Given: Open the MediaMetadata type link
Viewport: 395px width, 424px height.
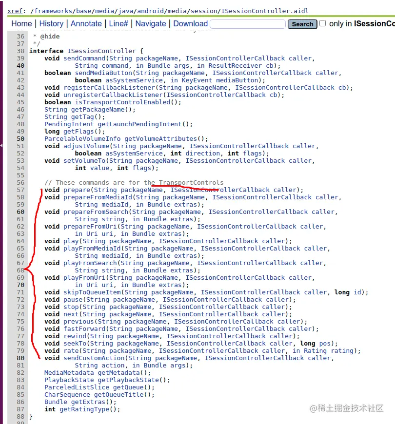Looking at the screenshot, I should point(69,372).
